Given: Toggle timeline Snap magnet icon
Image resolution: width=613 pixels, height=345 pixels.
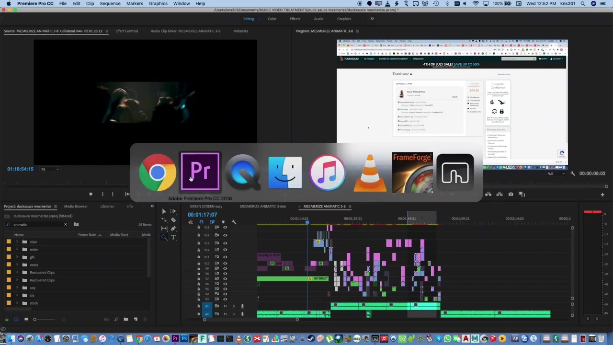Looking at the screenshot, I should 201,222.
